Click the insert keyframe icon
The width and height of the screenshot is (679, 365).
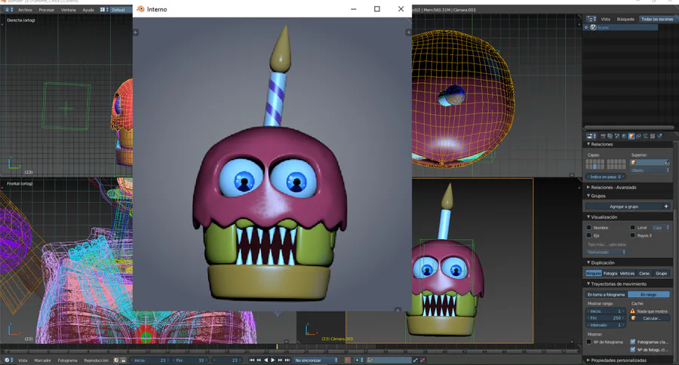(415, 360)
